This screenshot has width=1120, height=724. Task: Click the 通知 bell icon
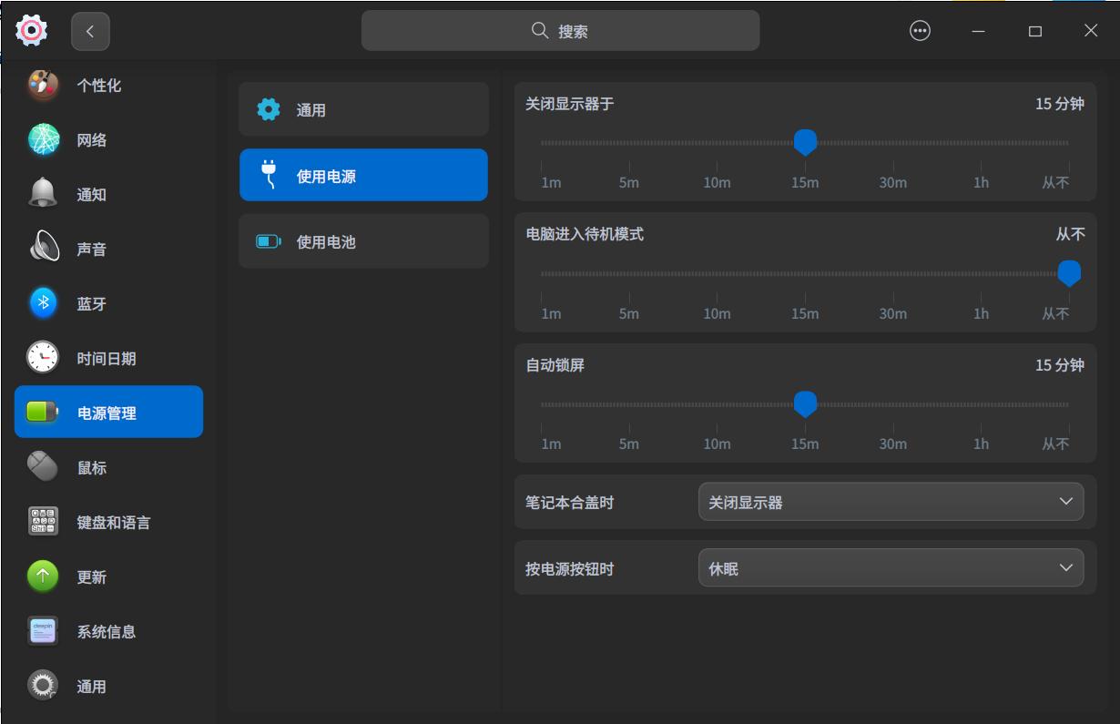(43, 194)
